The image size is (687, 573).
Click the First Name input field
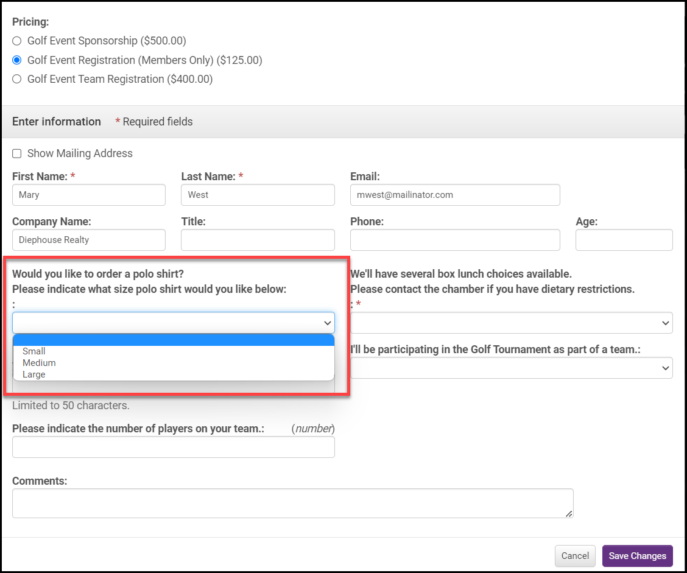89,195
